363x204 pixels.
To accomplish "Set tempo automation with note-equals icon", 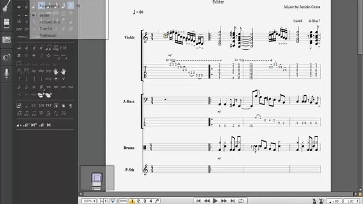I will coord(19,125).
